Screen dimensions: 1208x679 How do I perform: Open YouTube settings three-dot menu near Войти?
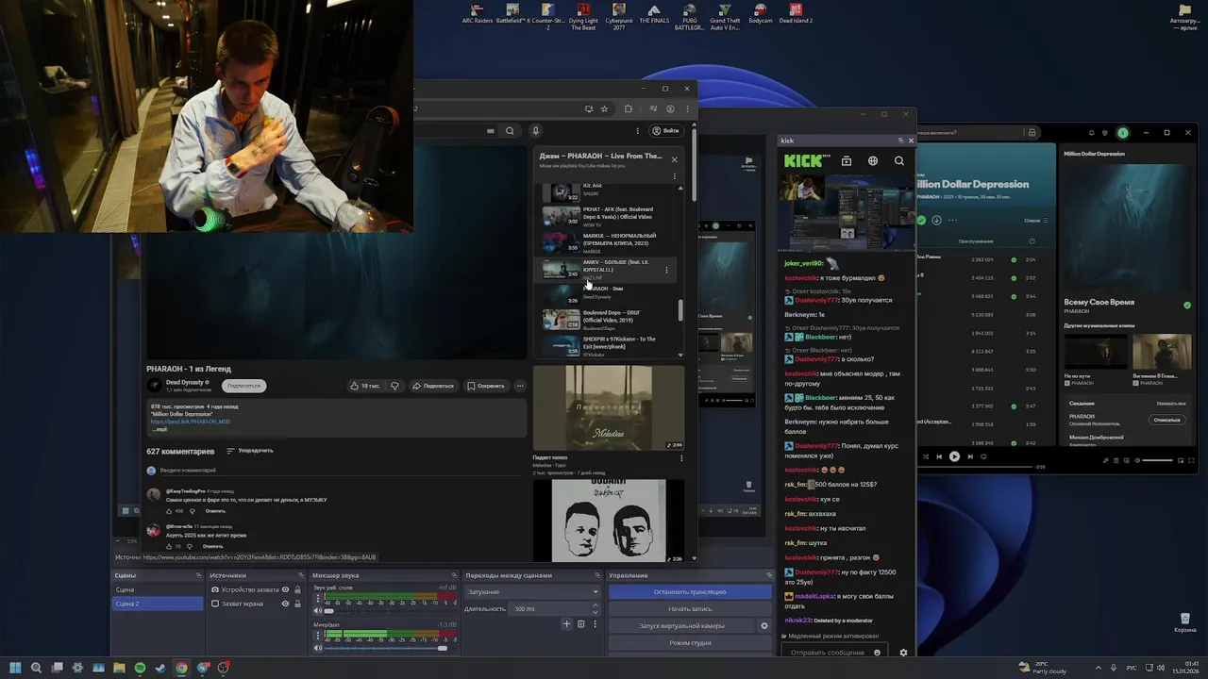638,131
